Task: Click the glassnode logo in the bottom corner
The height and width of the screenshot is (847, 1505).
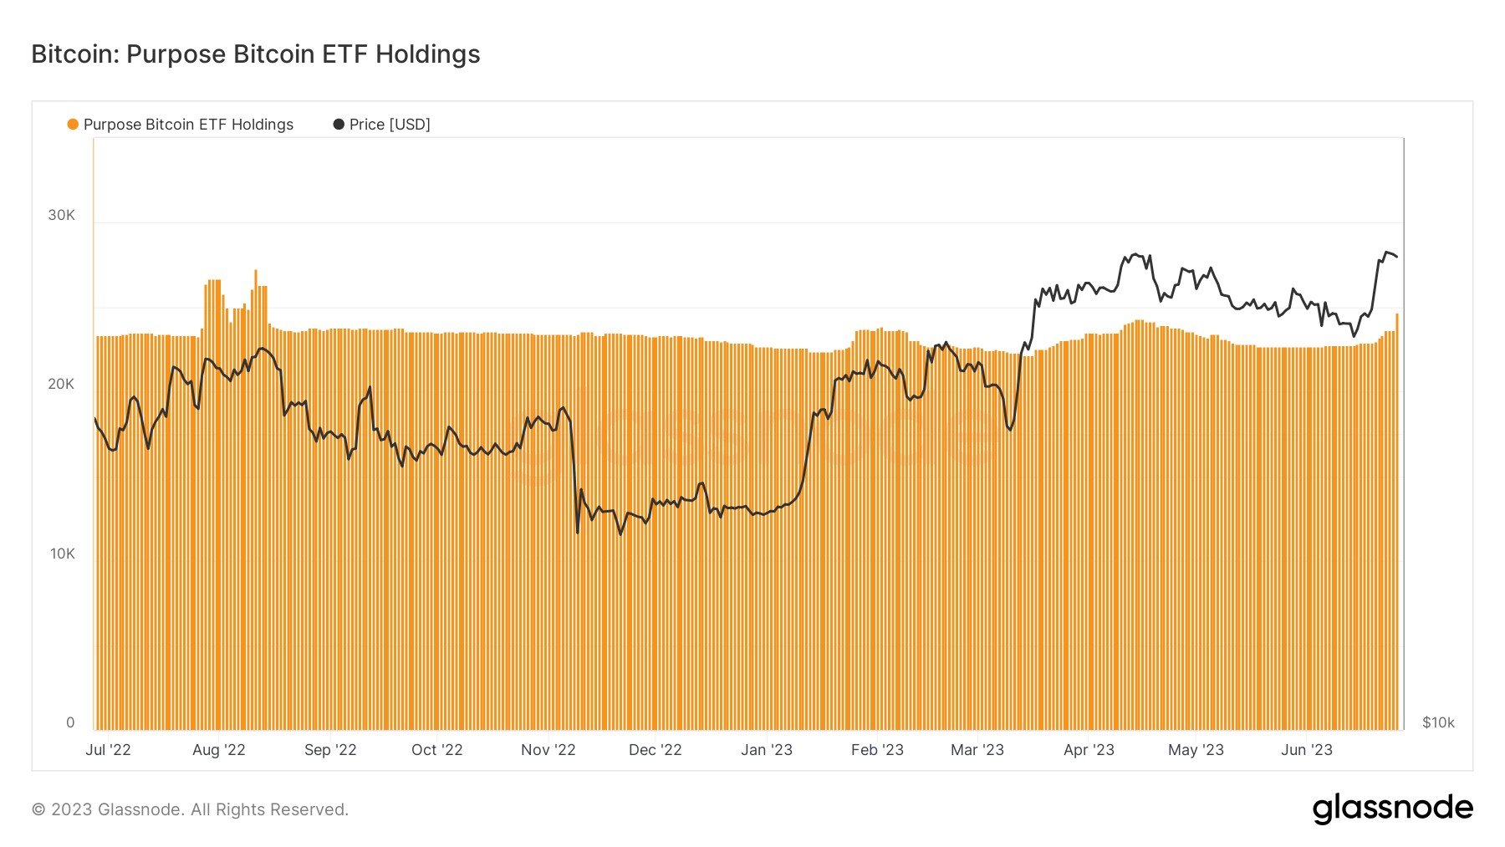Action: 1392,809
